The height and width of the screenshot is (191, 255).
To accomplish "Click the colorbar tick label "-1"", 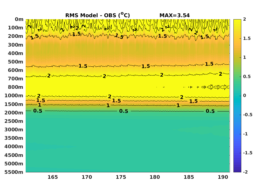I will [245, 134].
